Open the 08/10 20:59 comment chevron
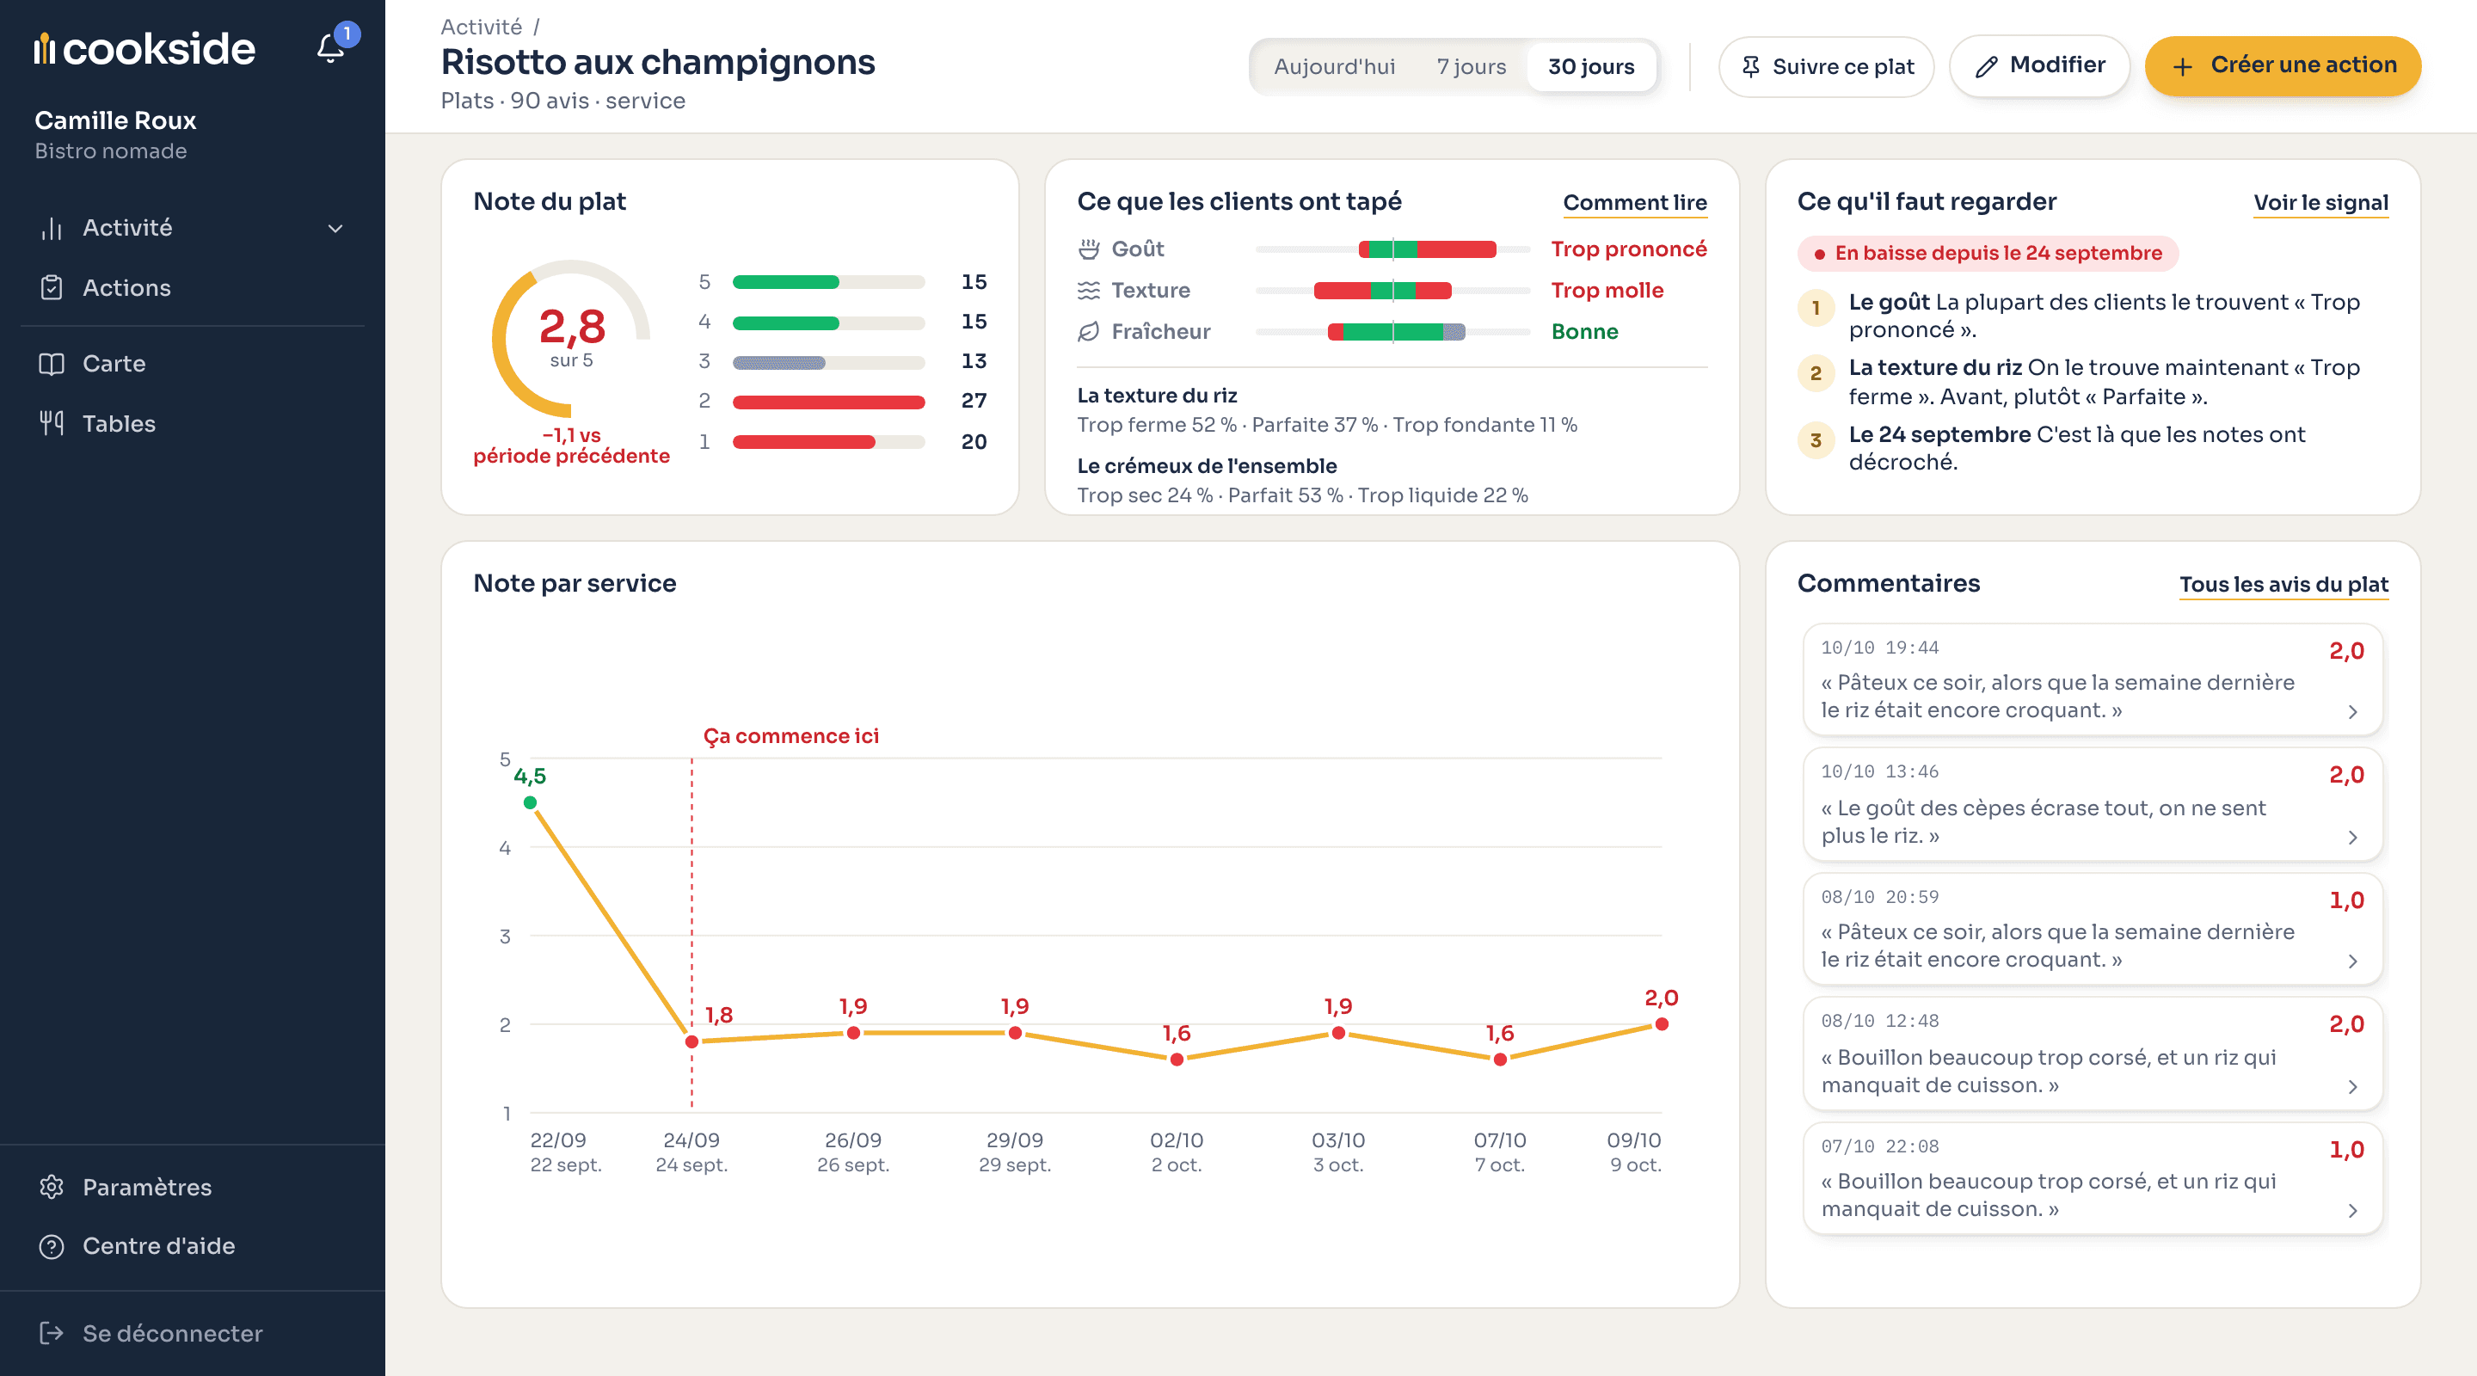 tap(2352, 961)
